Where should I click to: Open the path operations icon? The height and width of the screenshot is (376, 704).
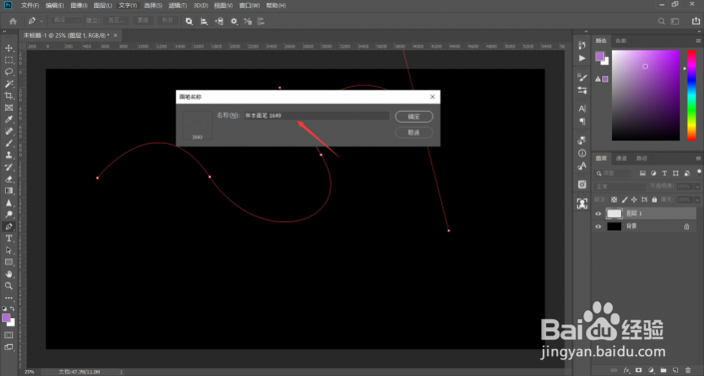(189, 21)
